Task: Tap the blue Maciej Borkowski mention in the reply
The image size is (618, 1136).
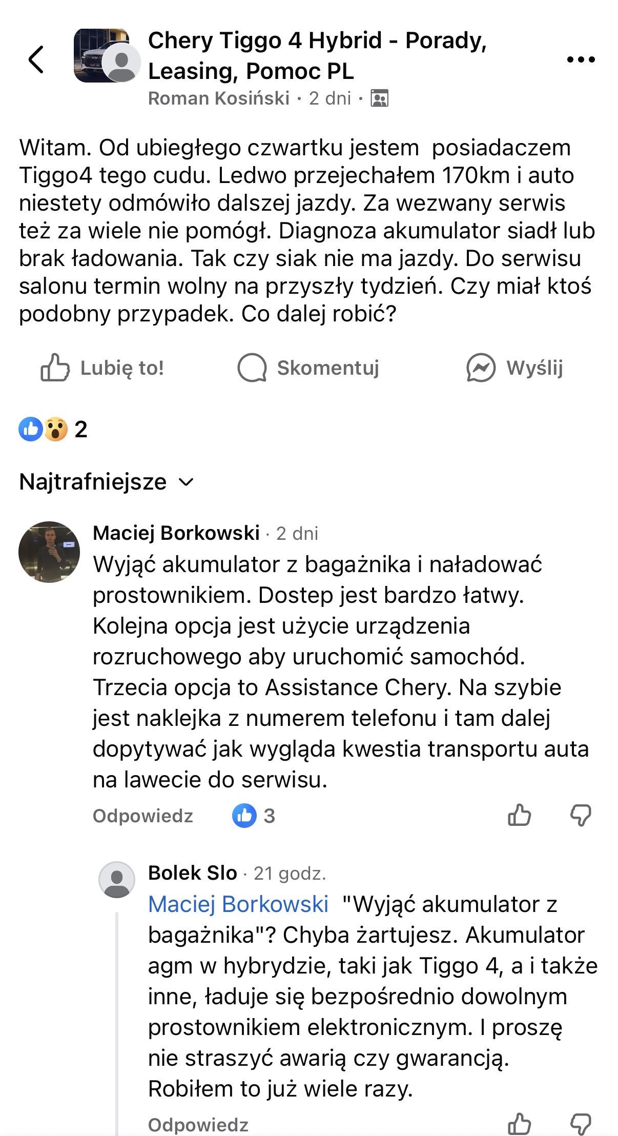Action: 238,904
